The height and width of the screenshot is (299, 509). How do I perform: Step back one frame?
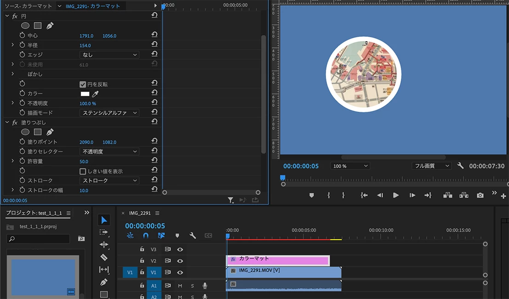[x=380, y=195]
